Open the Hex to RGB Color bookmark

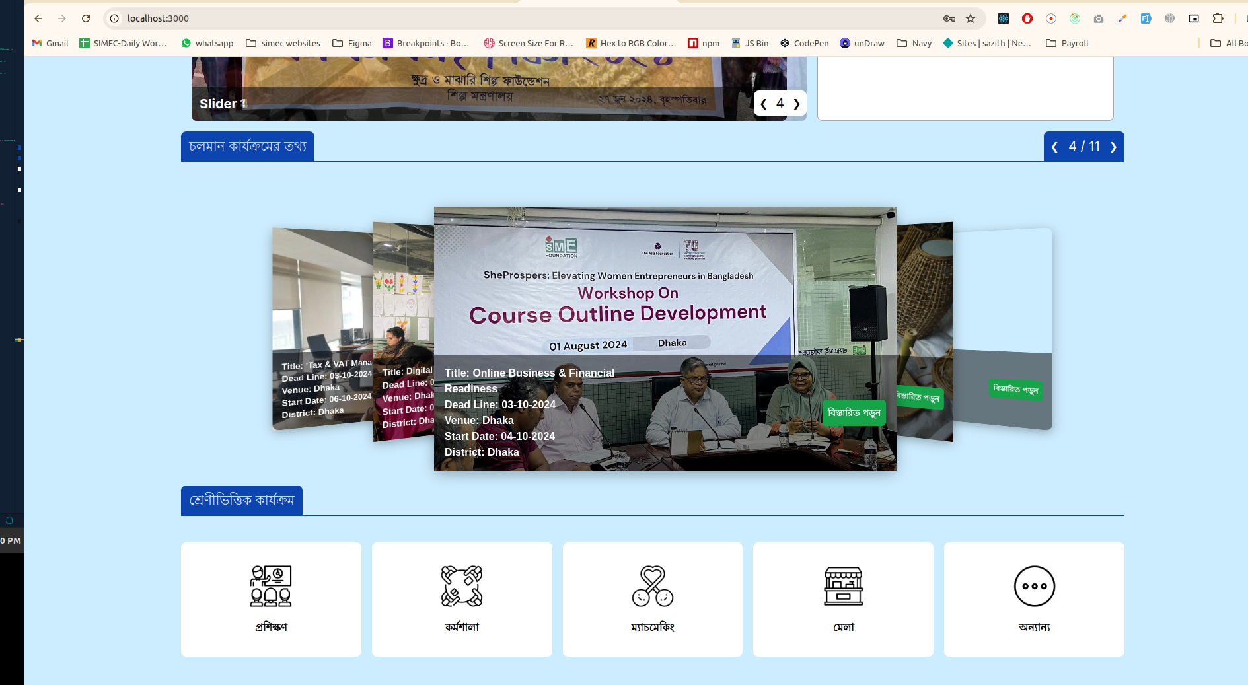coord(631,43)
